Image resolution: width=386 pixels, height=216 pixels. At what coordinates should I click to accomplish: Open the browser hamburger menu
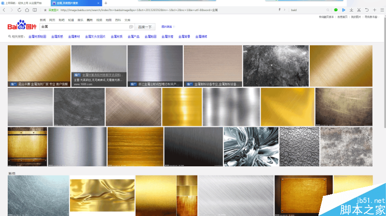click(382, 10)
